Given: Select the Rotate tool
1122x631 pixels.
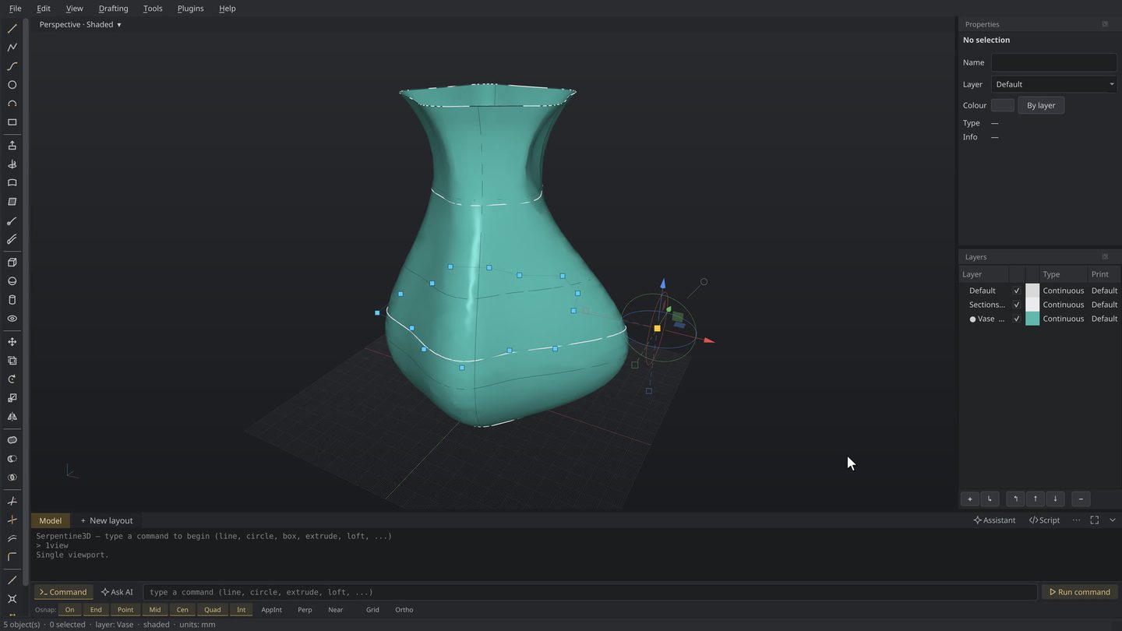Looking at the screenshot, I should [12, 379].
